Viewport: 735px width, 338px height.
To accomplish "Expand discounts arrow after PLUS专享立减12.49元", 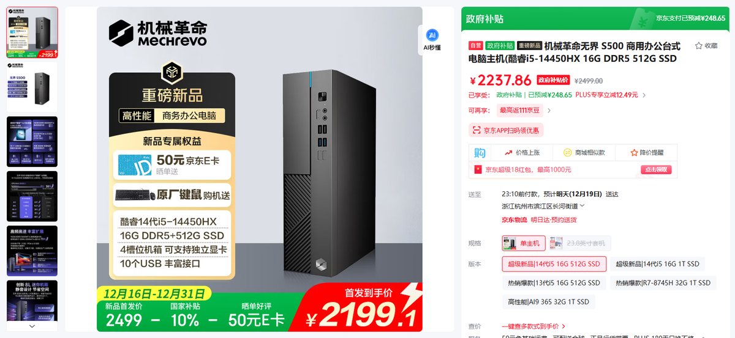I will pos(644,95).
